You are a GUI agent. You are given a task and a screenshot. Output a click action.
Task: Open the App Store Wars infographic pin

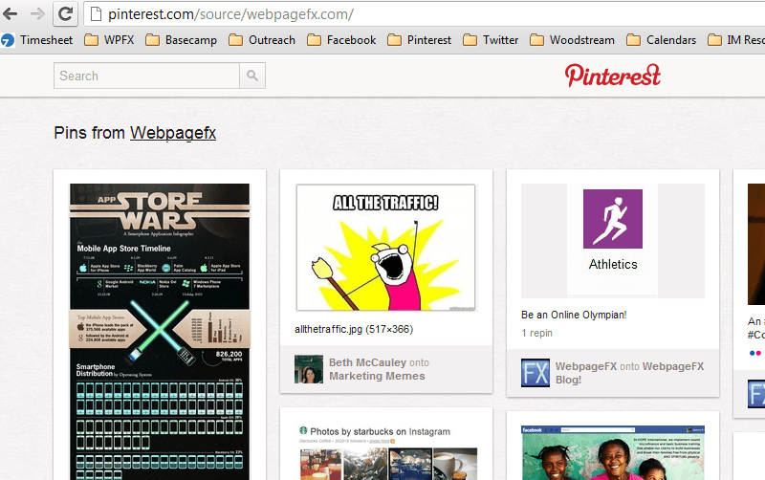coord(160,332)
